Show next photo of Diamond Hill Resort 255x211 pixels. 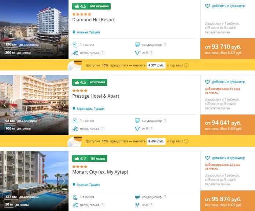pyautogui.click(x=64, y=29)
